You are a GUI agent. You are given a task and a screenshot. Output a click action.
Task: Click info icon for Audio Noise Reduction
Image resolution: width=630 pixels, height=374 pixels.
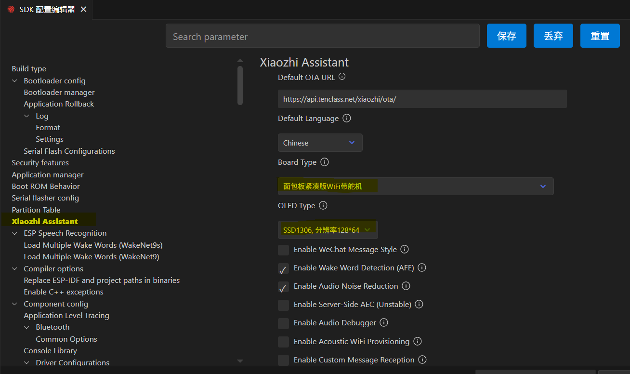coord(406,286)
